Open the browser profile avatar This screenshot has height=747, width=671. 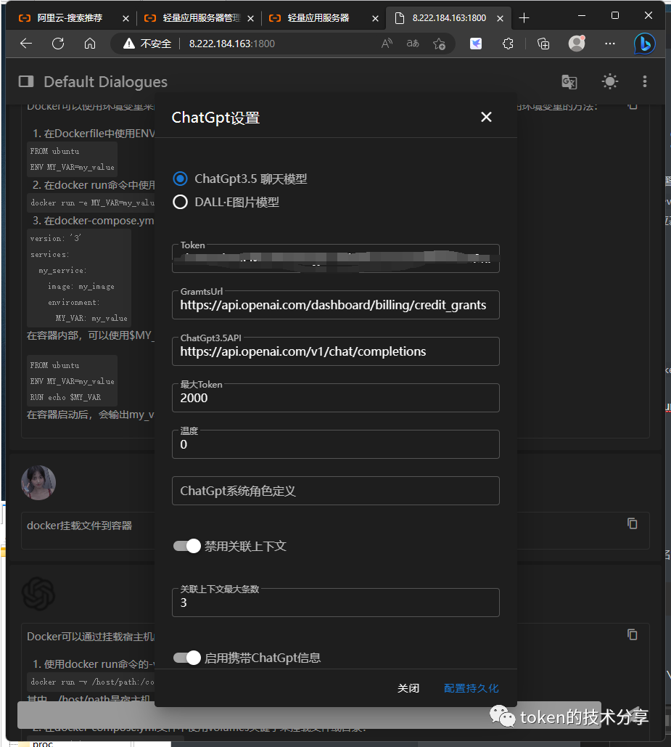click(x=577, y=44)
